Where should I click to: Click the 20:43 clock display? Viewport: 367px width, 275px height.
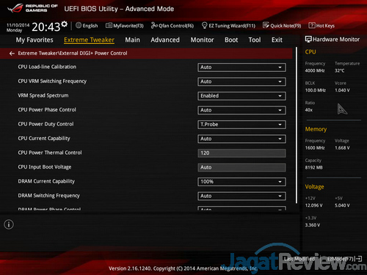pyautogui.click(x=46, y=27)
